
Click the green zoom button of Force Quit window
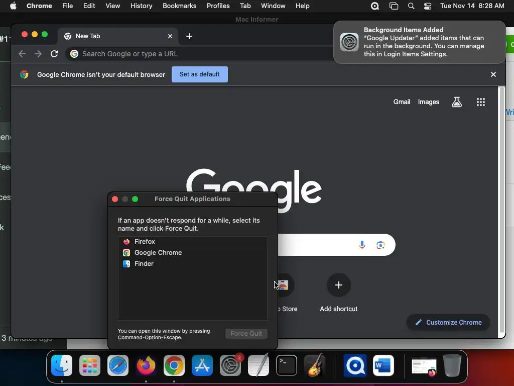(135, 199)
